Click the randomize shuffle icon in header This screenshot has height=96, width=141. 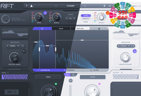[x=109, y=6]
